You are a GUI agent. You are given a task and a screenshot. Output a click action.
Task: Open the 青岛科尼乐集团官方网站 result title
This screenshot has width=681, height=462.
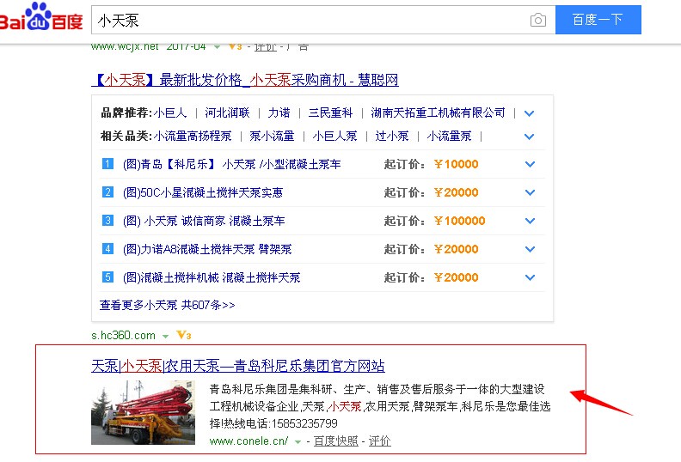click(238, 366)
